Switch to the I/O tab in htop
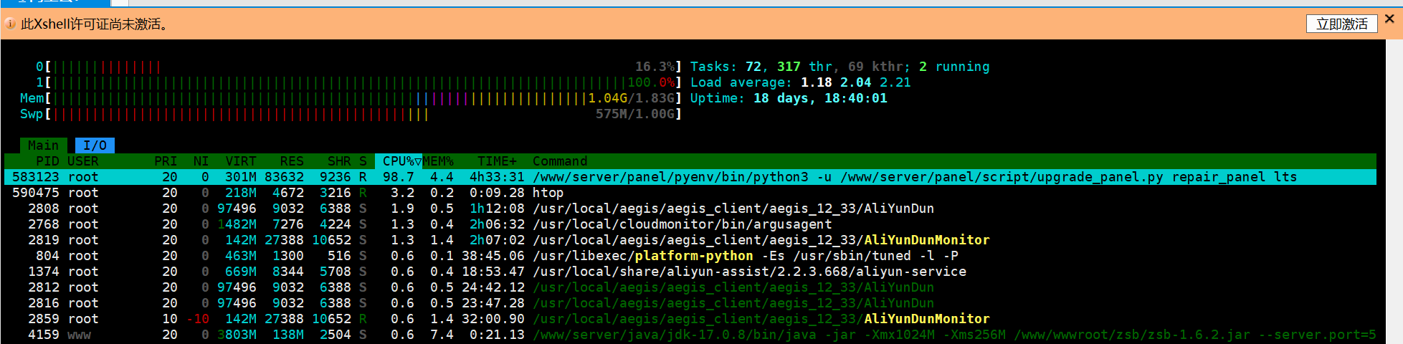The width and height of the screenshot is (1403, 344). point(95,145)
